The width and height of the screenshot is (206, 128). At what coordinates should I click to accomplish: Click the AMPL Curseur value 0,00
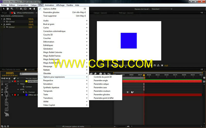tap(30, 27)
